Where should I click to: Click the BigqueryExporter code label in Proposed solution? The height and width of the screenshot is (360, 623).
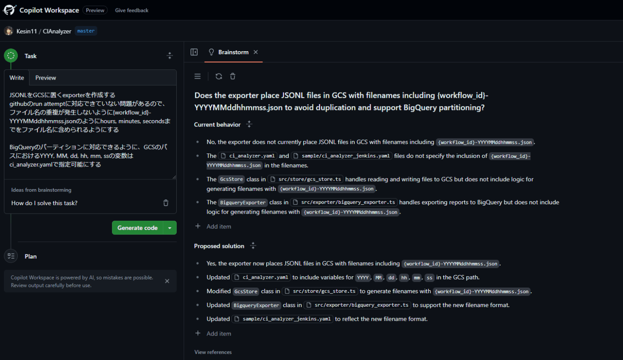point(256,305)
